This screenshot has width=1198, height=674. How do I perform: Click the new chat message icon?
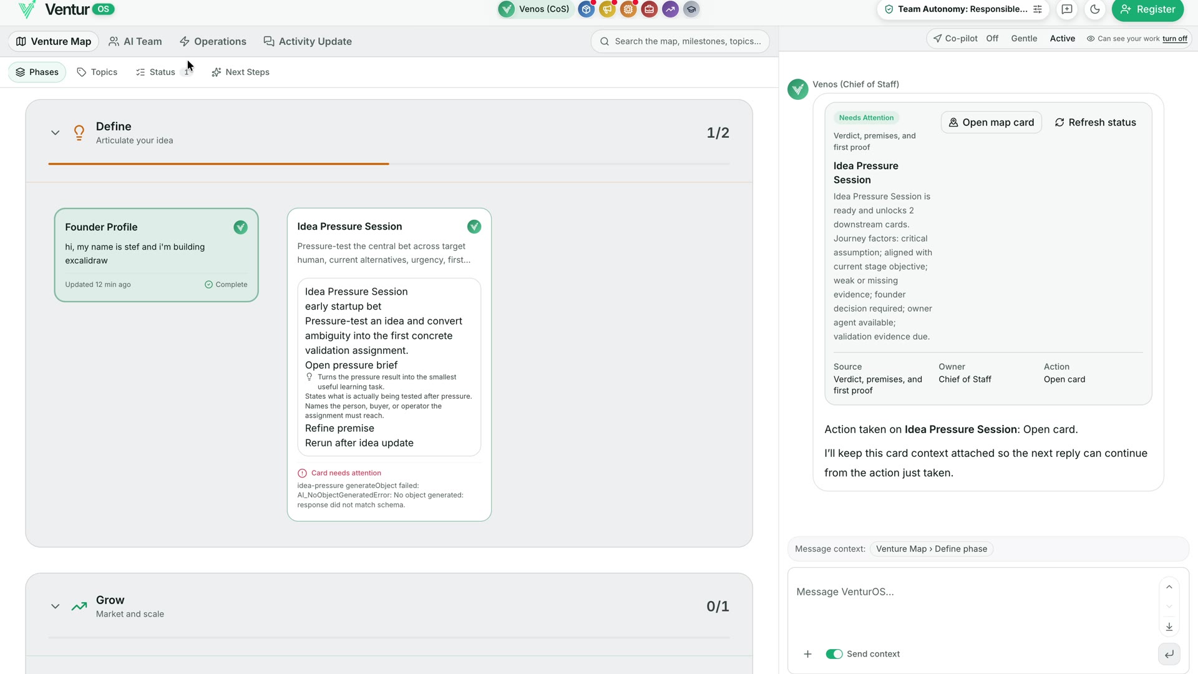click(1067, 9)
